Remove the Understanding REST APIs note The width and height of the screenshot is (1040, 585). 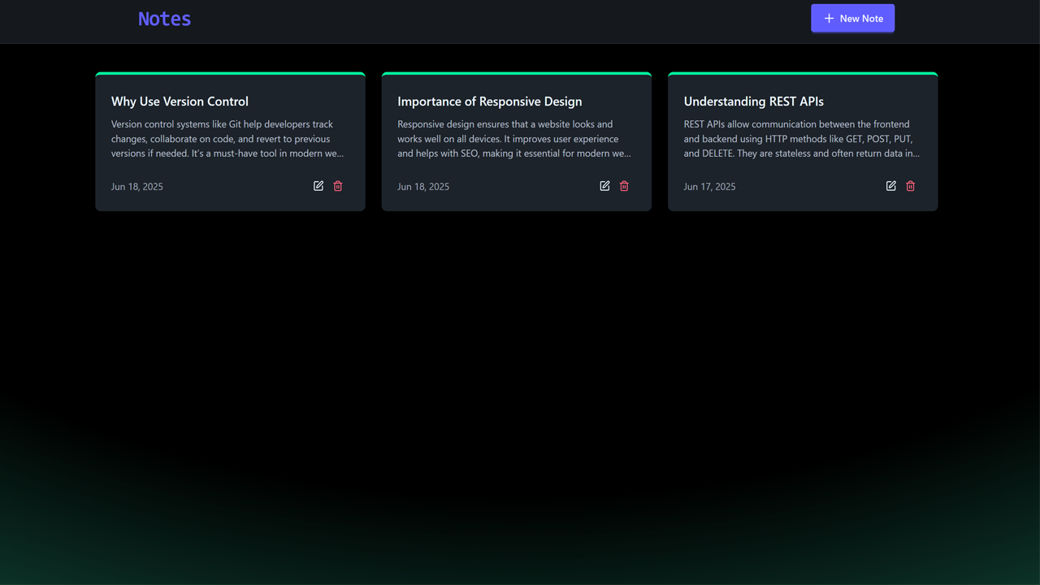[910, 186]
